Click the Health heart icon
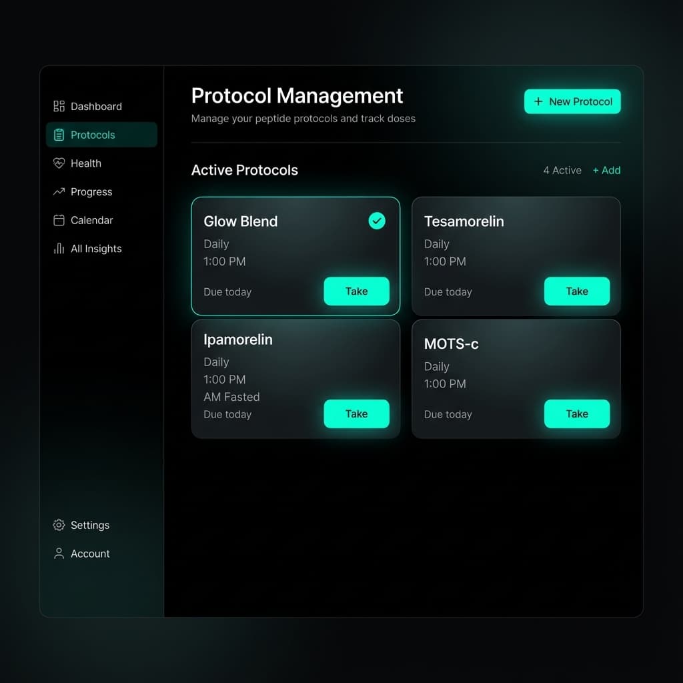This screenshot has height=683, width=683. pos(59,163)
